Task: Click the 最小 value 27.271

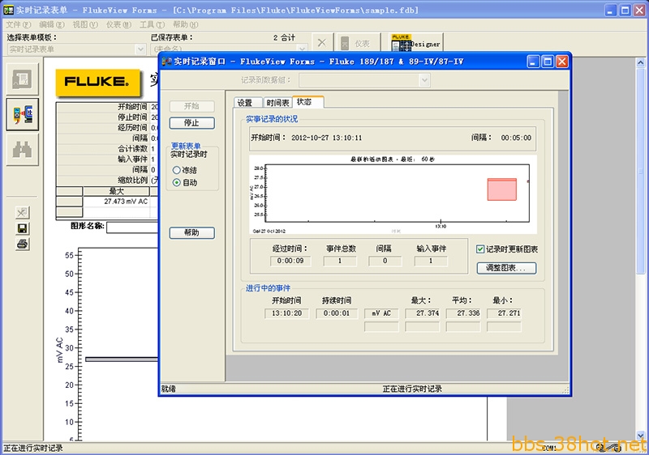Action: pyautogui.click(x=504, y=313)
